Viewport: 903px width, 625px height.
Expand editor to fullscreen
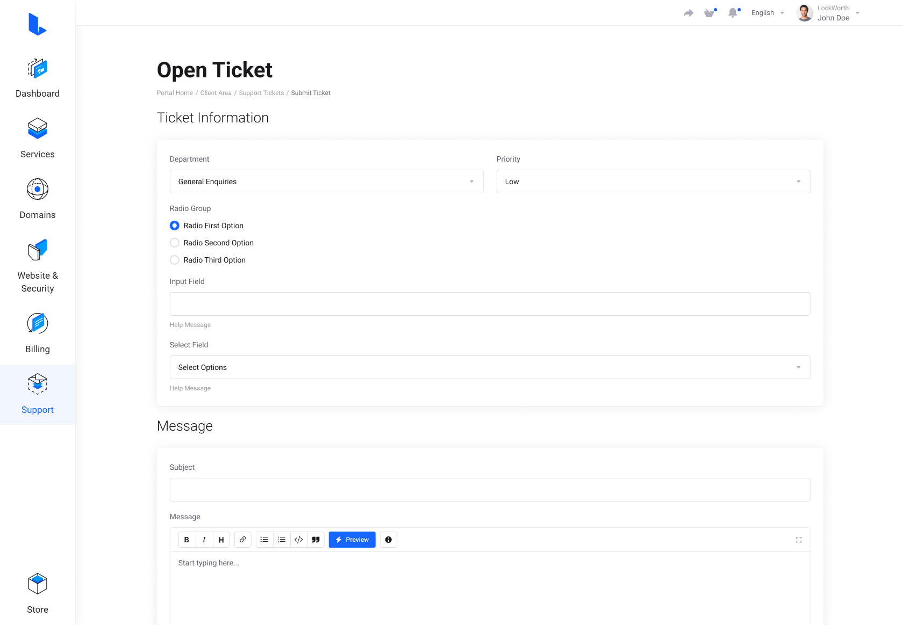799,540
